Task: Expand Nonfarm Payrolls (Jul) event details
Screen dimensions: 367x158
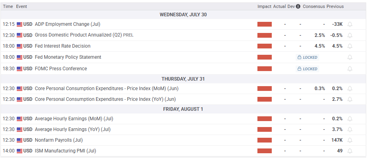Action: point(183,140)
